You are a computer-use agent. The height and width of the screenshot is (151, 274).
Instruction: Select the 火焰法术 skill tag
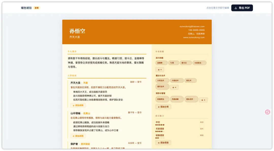[x=177, y=81]
